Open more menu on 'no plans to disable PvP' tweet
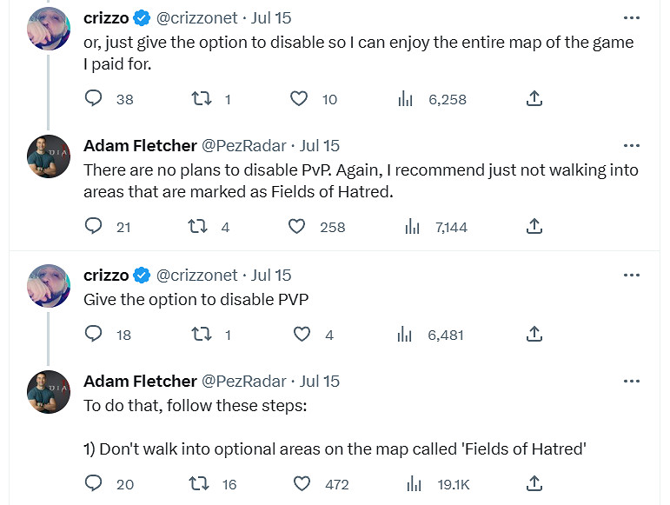The image size is (670, 505). pos(632,145)
